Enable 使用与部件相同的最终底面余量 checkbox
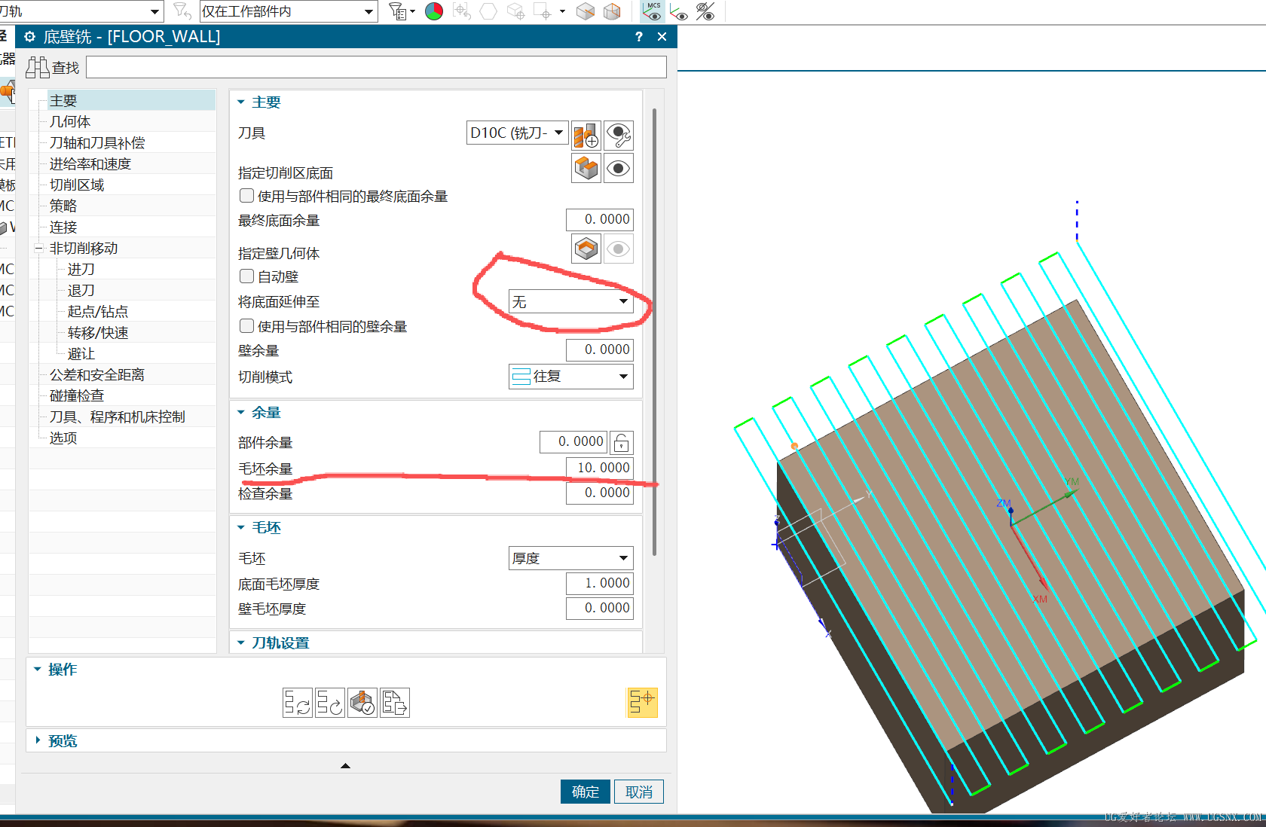The width and height of the screenshot is (1266, 827). (x=246, y=195)
